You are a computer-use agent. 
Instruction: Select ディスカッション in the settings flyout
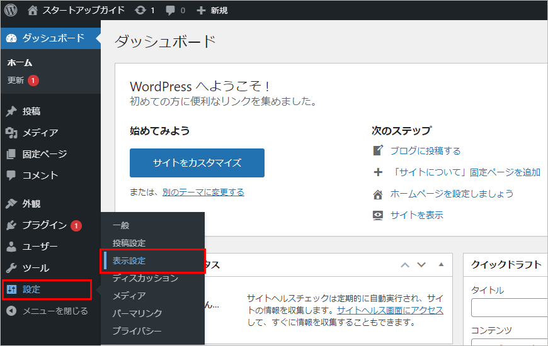pos(146,278)
